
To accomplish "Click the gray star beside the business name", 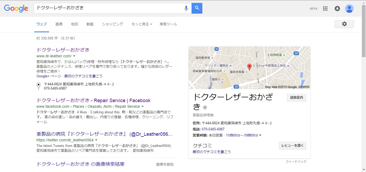I will point(205,107).
